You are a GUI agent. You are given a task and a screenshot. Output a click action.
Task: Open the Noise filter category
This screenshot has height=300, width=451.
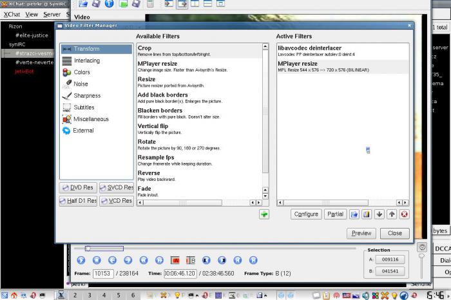point(97,84)
